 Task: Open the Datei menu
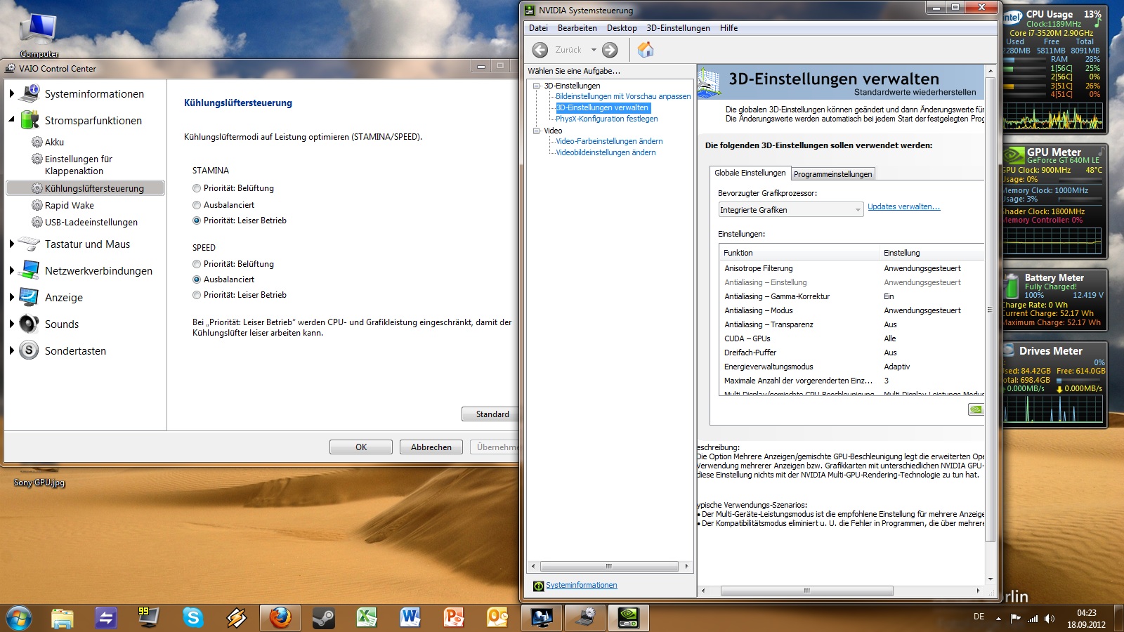pos(538,28)
